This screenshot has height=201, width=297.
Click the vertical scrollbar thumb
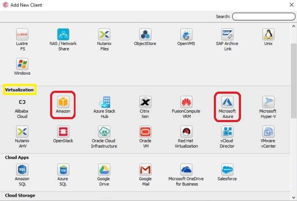pos(294,81)
